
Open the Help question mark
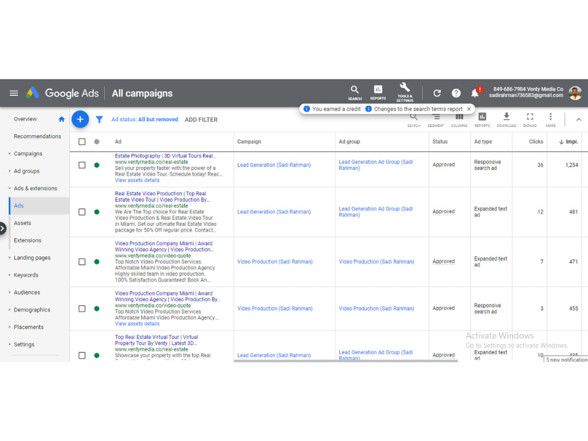[x=456, y=93]
